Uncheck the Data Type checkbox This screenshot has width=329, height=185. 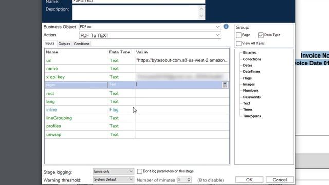(261, 35)
